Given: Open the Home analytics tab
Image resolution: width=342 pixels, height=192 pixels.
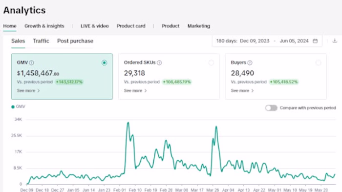Looking at the screenshot, I should point(10,26).
